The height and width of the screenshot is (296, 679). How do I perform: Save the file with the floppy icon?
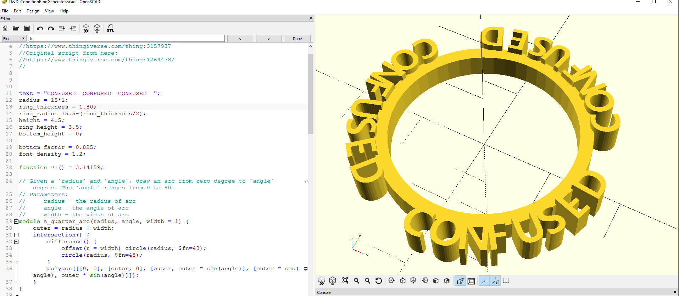point(27,28)
